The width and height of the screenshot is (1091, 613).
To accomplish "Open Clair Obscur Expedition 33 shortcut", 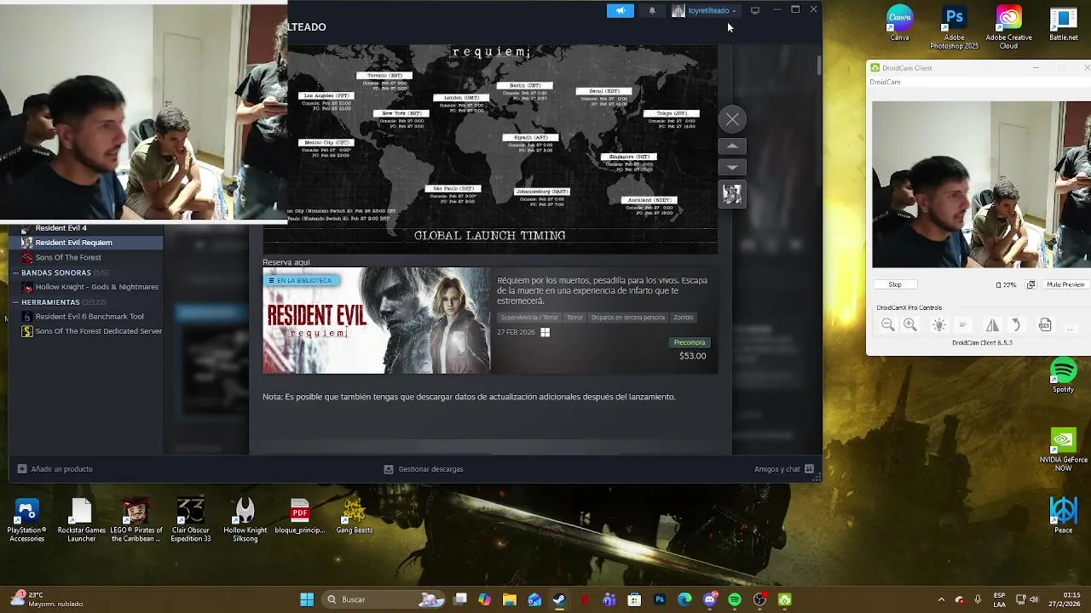I will [190, 519].
